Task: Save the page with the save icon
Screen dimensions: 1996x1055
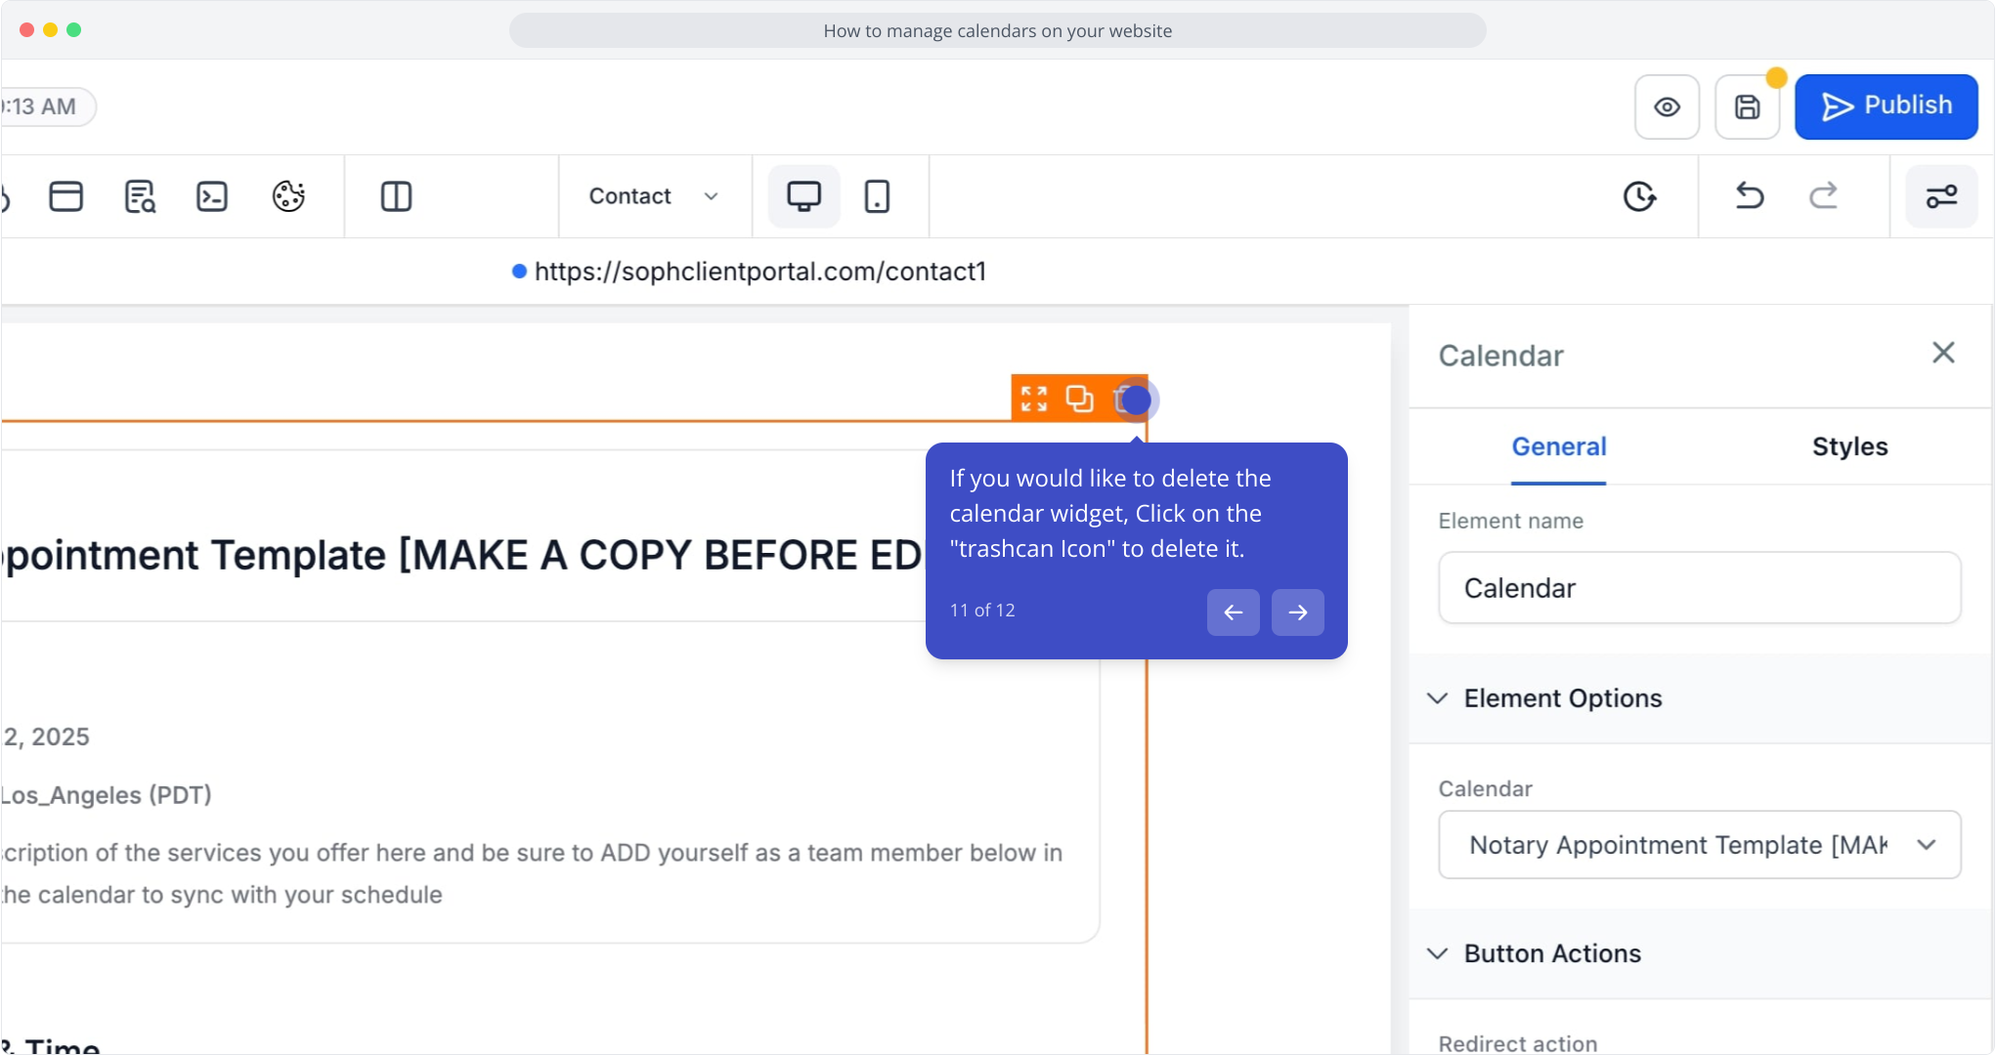Action: coord(1748,106)
